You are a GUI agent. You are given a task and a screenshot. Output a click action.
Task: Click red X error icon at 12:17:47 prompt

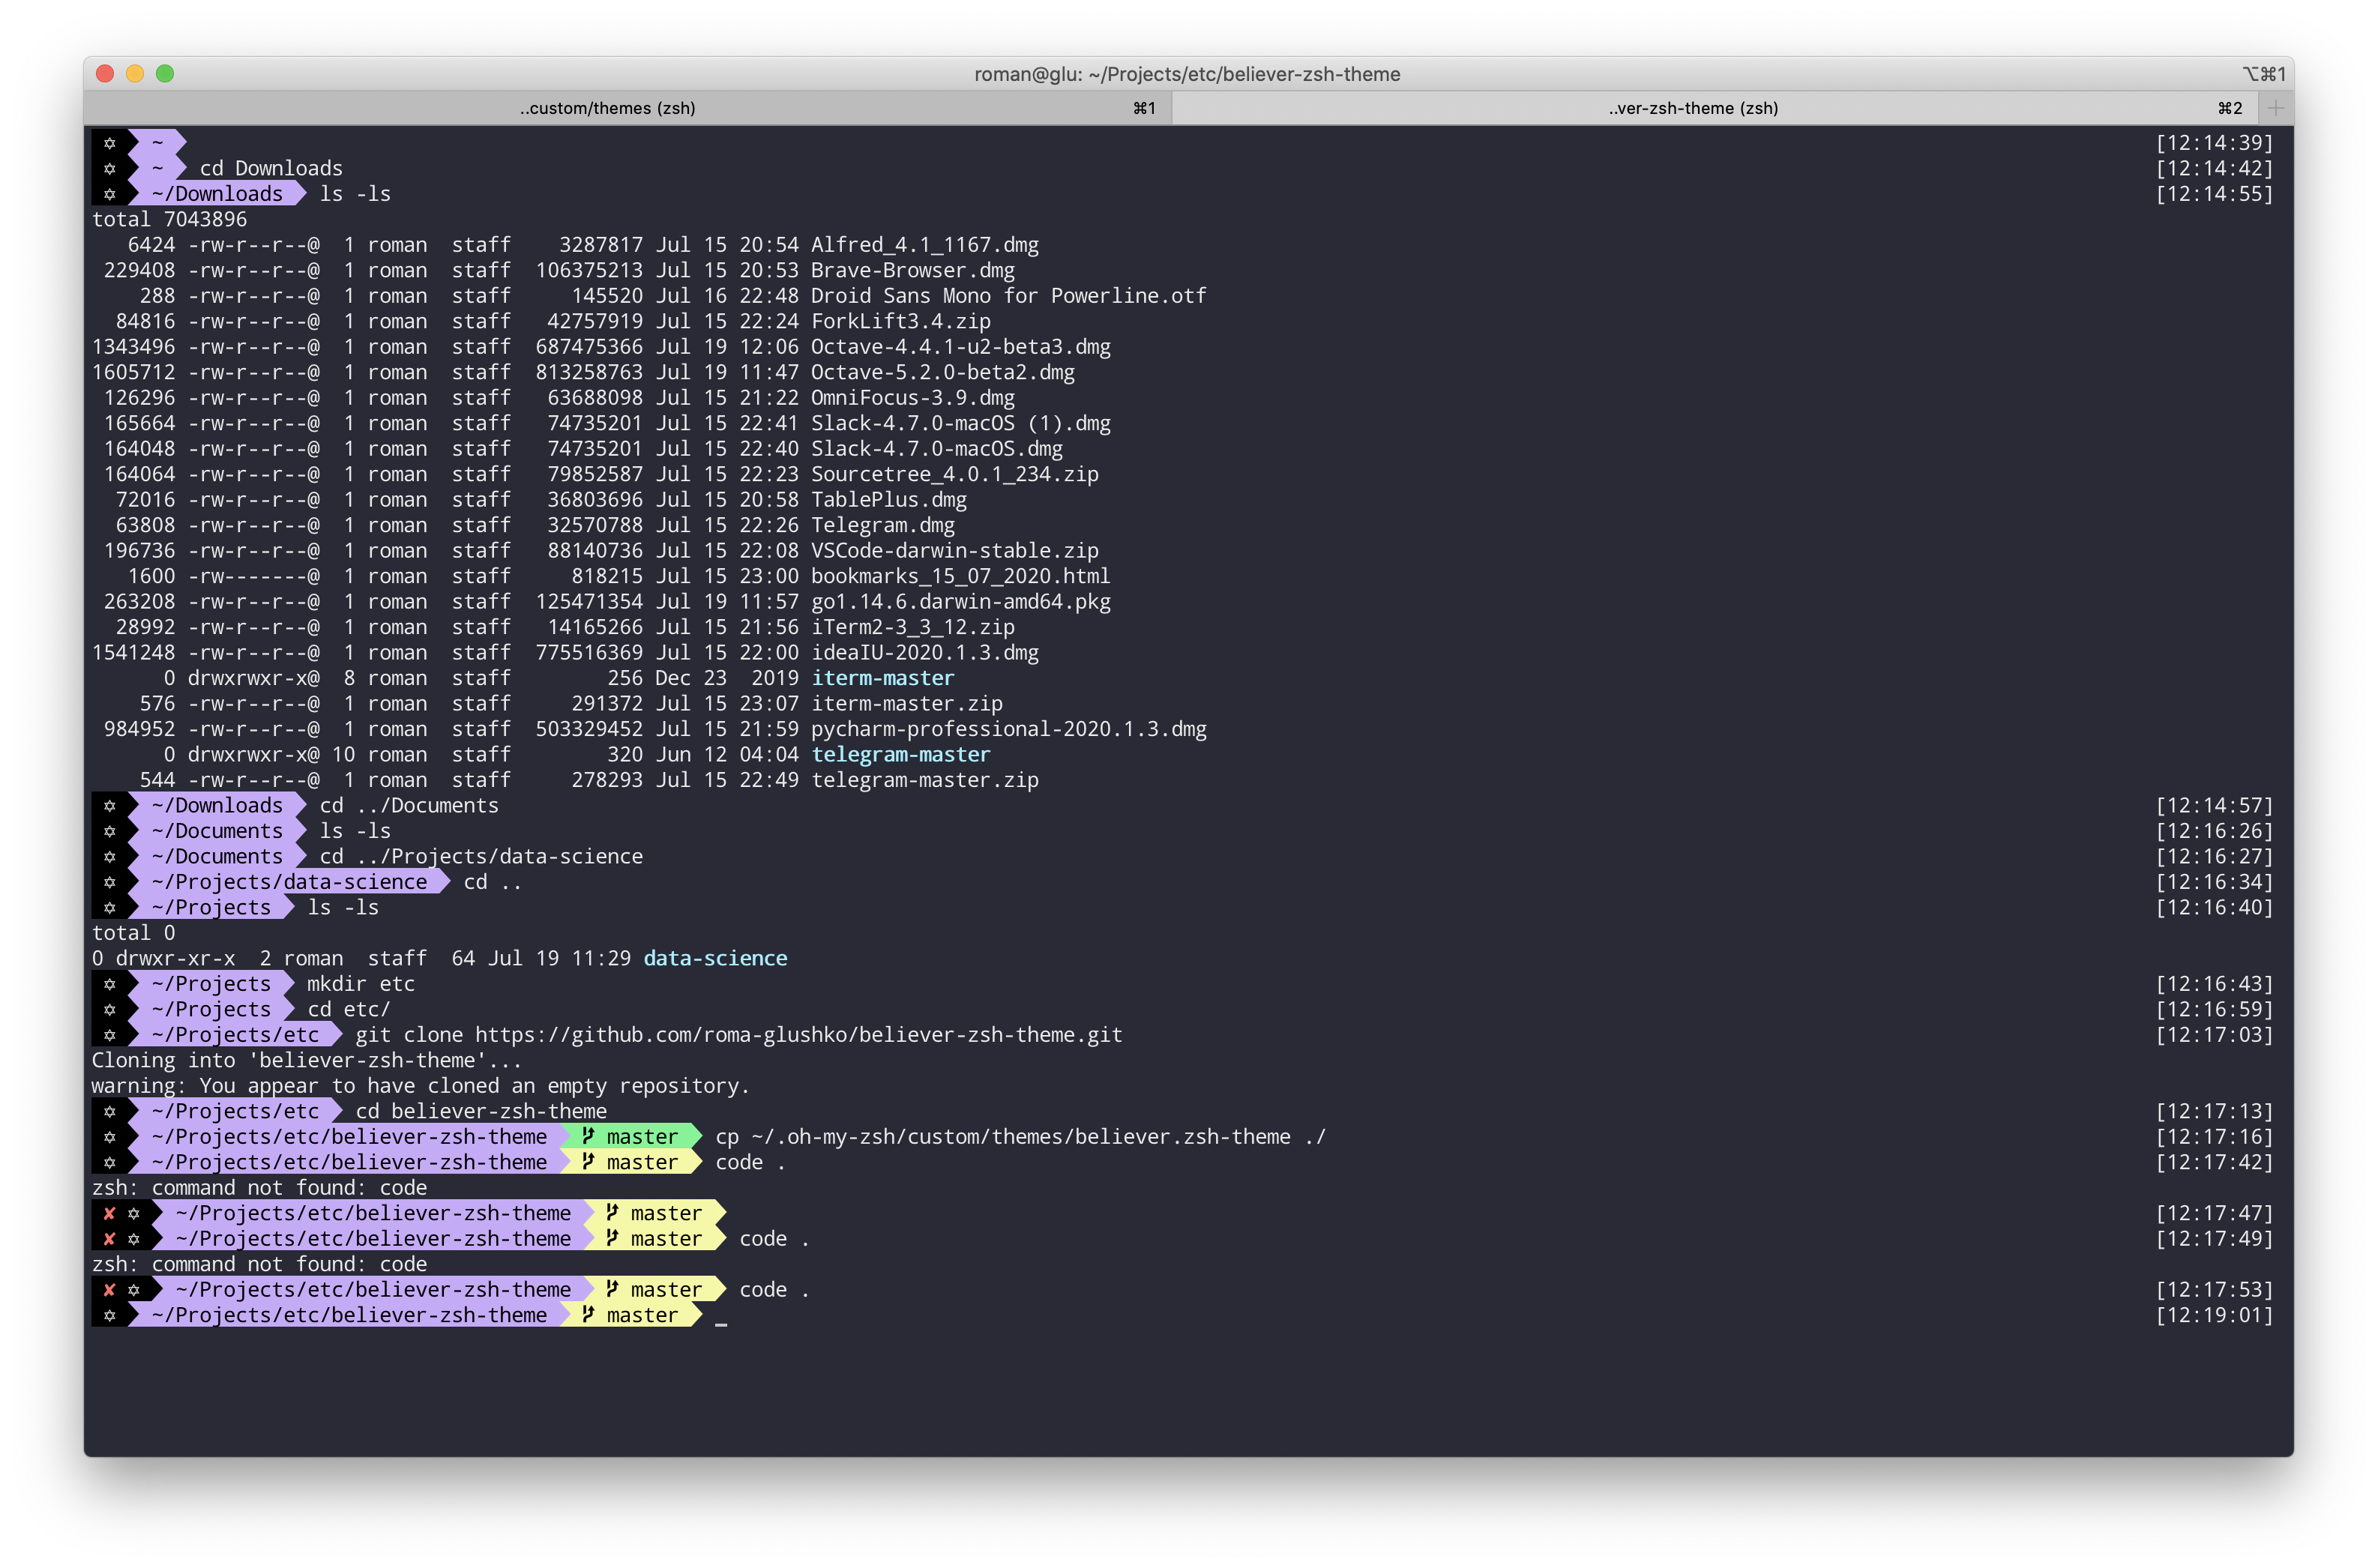(109, 1213)
